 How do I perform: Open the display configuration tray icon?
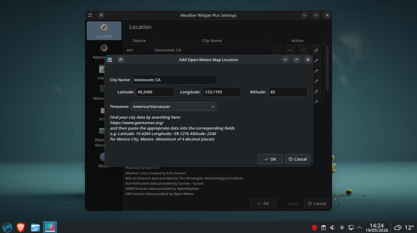pos(351,228)
